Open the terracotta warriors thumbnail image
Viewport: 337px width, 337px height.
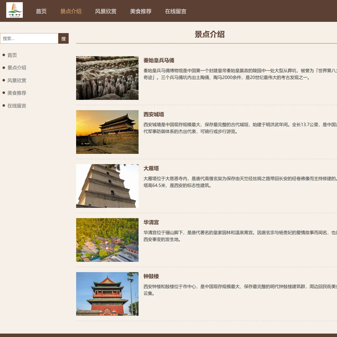107,78
